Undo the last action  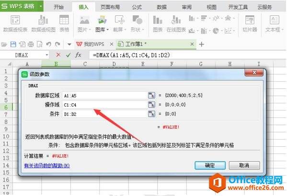point(48,44)
